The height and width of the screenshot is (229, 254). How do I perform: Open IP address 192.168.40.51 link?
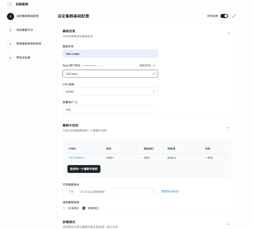77,158
